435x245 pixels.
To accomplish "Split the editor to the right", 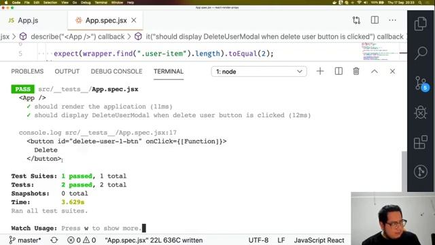I will pos(375,20).
